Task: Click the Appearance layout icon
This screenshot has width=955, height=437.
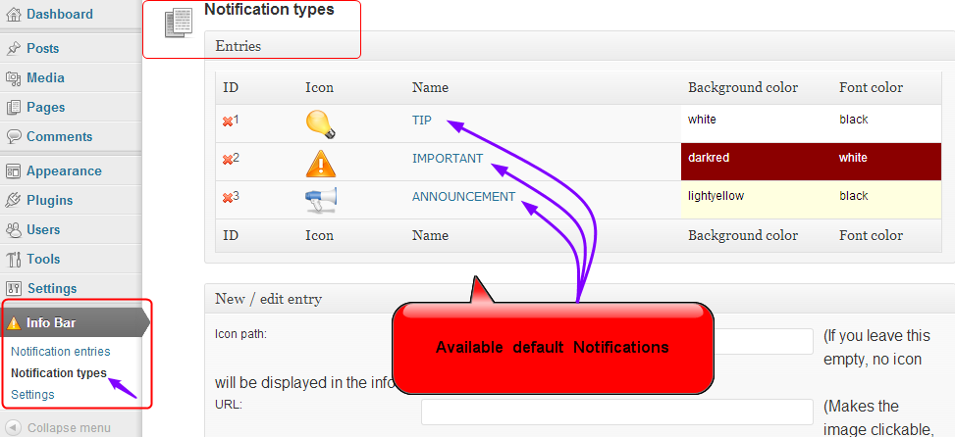Action: click(14, 171)
